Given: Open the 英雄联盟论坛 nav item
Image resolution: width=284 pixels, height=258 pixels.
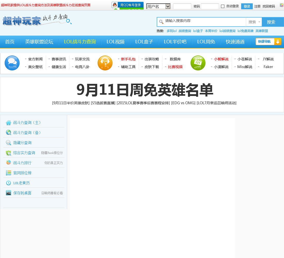Looking at the screenshot, I should 39,42.
